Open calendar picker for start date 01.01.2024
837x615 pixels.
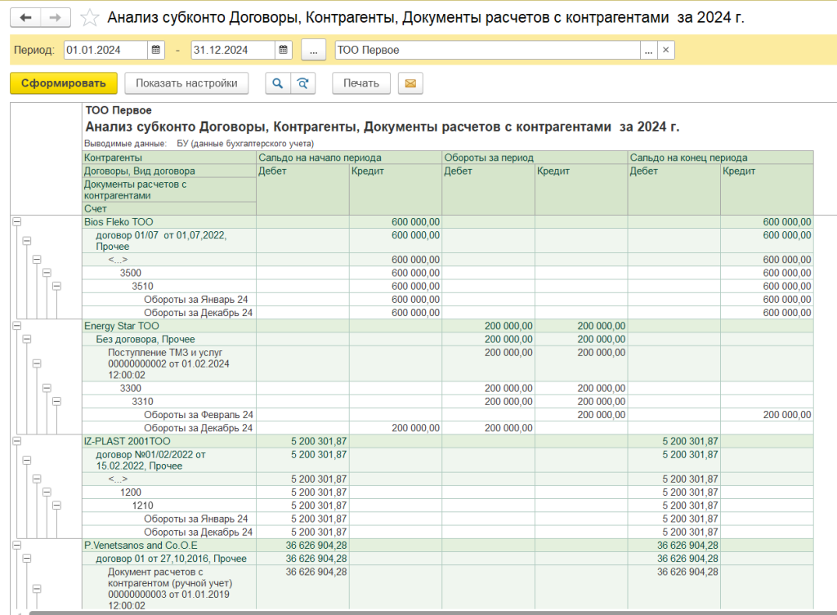[x=155, y=51]
